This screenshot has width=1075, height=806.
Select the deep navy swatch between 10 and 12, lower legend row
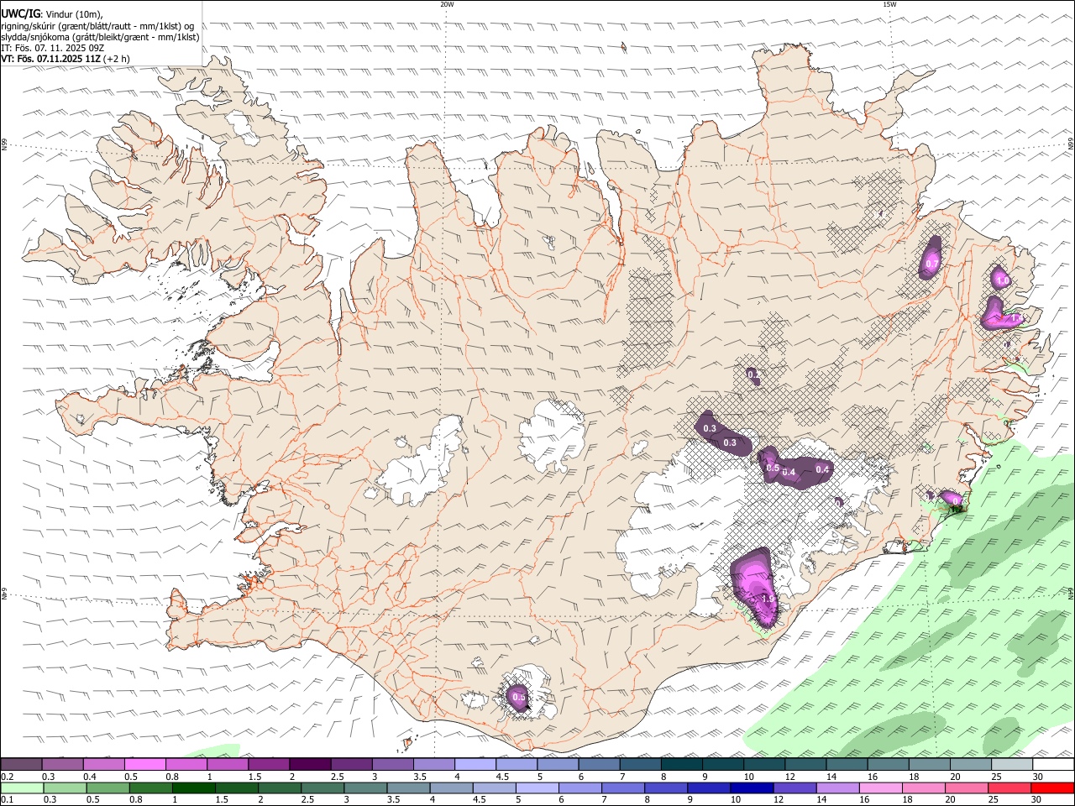752,788
